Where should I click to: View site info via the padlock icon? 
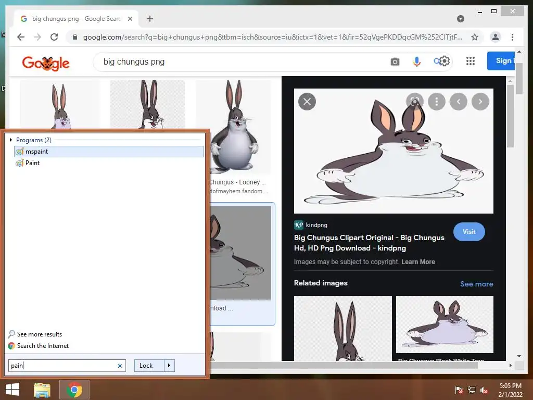click(x=75, y=37)
